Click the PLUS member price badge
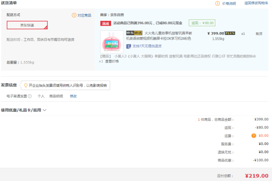 tap(230, 33)
